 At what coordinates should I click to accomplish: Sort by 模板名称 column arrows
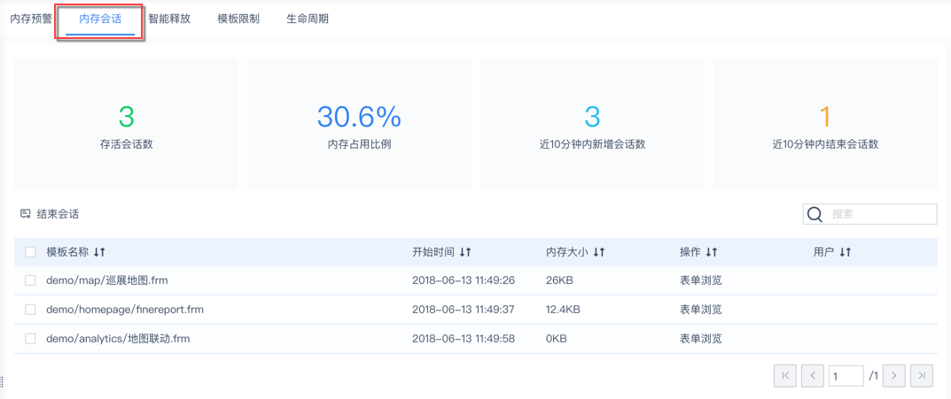(99, 252)
